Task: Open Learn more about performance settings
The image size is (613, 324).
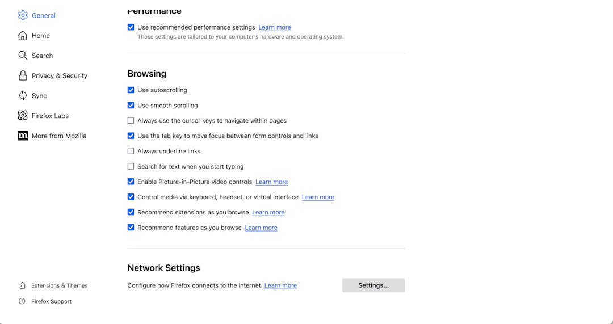Action: tap(275, 27)
